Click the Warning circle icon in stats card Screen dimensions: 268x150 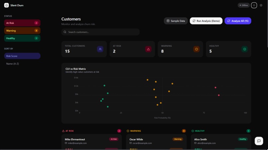pyautogui.click(x=197, y=49)
